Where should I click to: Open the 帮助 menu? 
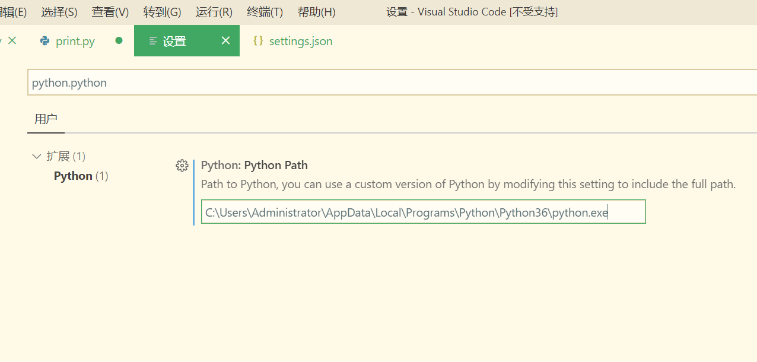[x=316, y=11]
